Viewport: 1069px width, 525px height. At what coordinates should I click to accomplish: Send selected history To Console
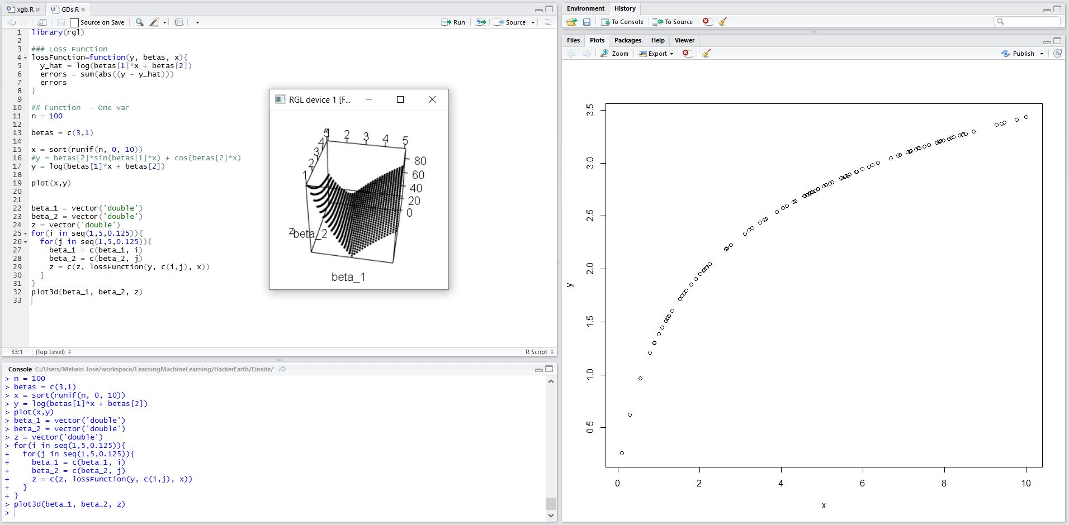pyautogui.click(x=622, y=22)
